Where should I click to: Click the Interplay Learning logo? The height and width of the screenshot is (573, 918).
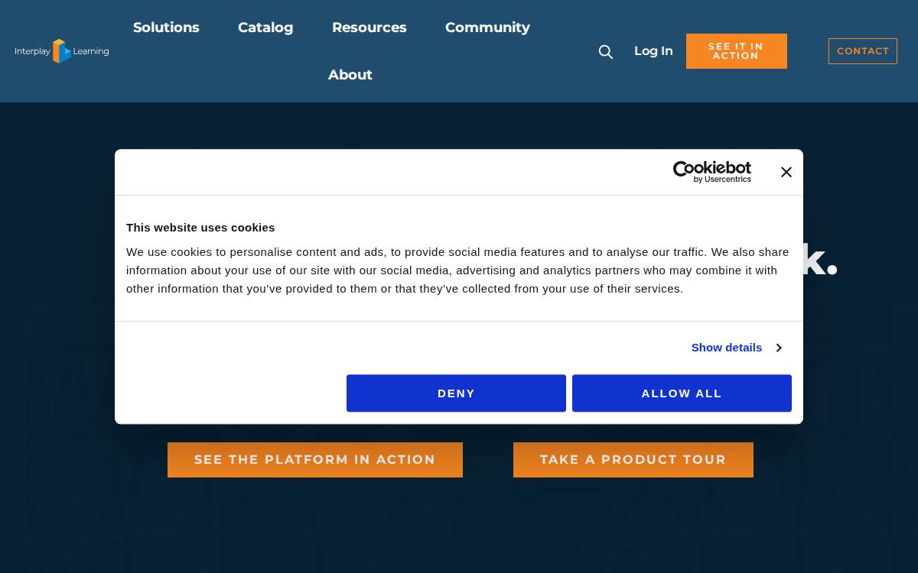[x=62, y=51]
